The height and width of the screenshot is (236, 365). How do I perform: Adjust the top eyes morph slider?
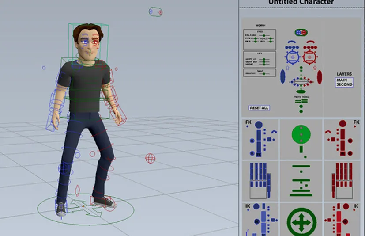(x=264, y=35)
